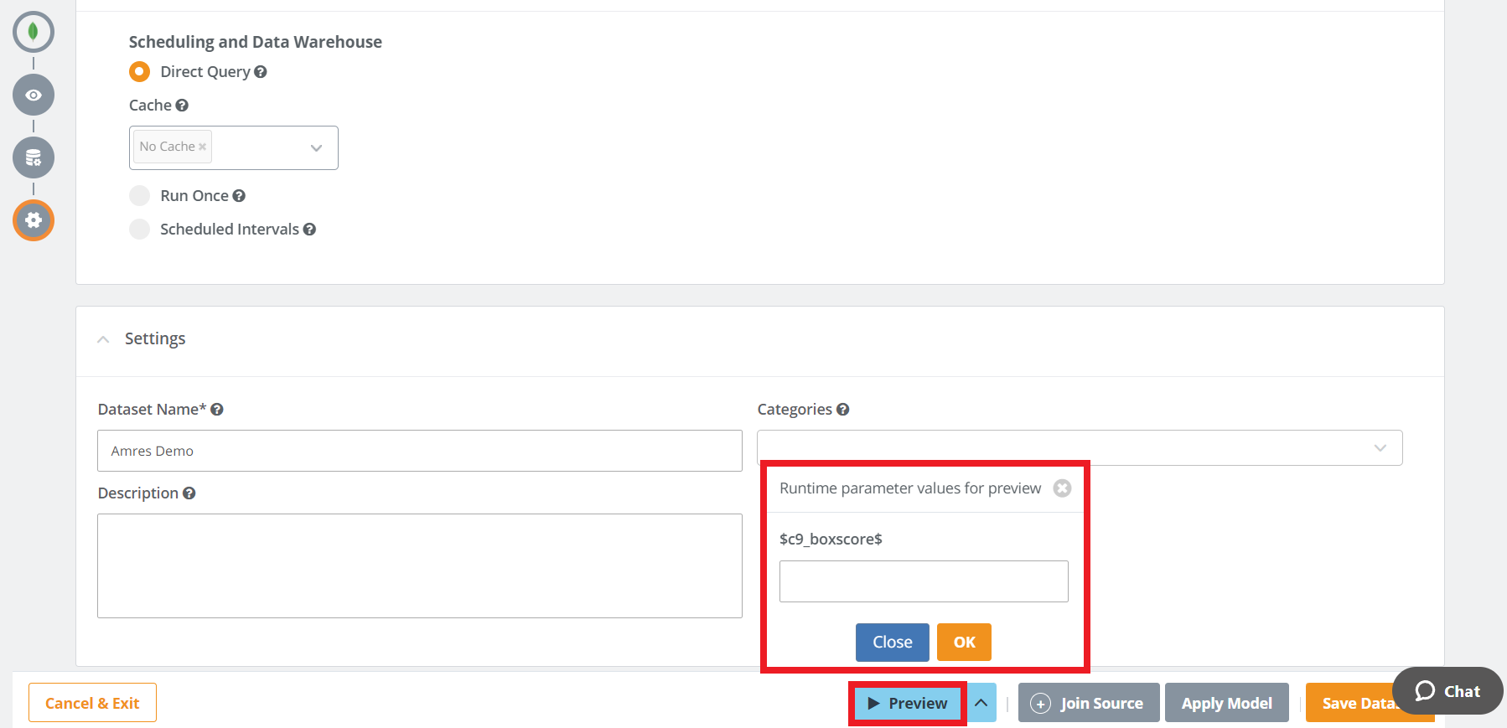Click help icon beside Cache label
The image size is (1507, 728).
click(182, 106)
